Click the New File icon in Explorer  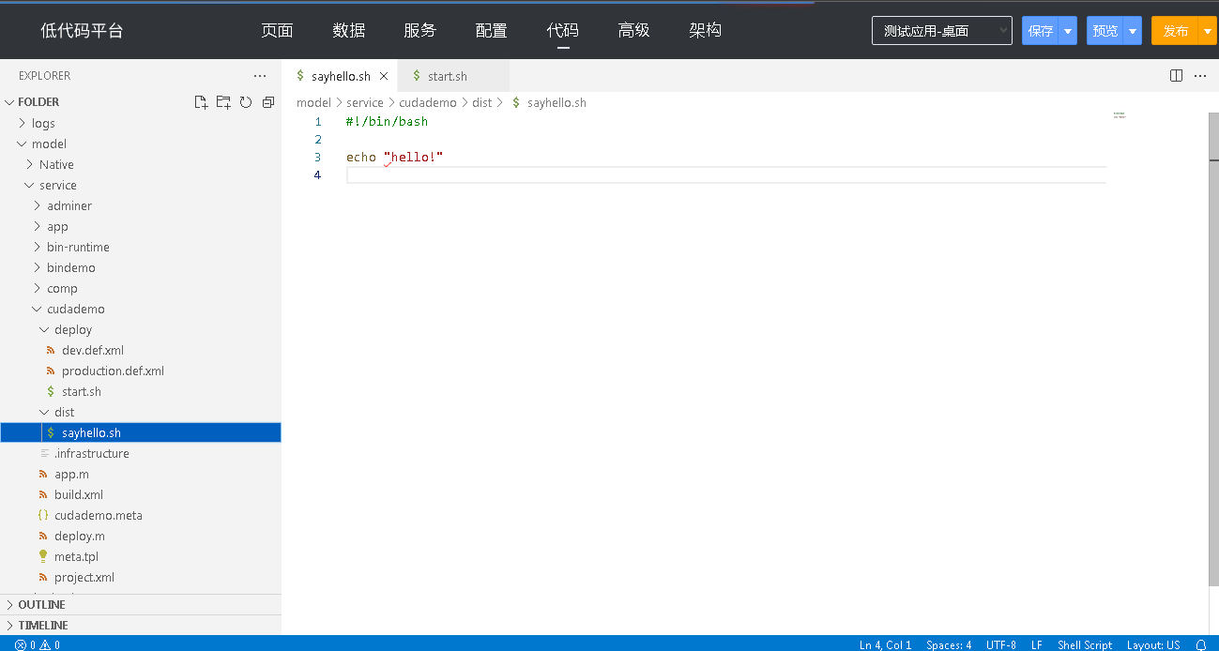(201, 102)
